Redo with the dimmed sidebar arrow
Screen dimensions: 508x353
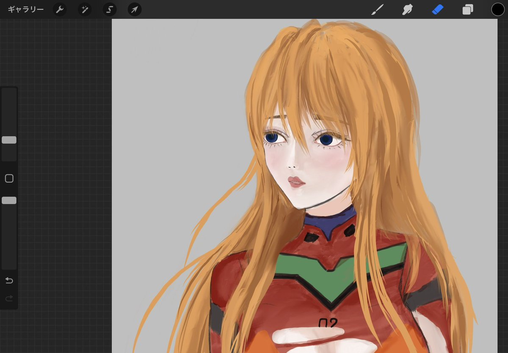(9, 299)
